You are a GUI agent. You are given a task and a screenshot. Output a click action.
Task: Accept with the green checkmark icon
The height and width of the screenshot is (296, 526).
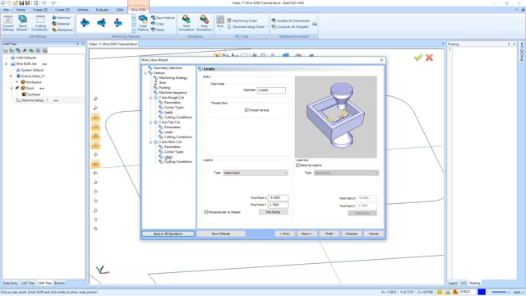pos(418,58)
